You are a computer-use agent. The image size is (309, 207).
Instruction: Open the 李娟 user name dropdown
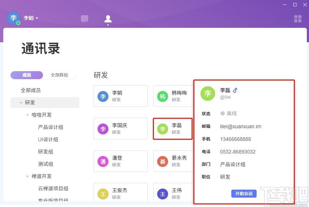point(31,18)
